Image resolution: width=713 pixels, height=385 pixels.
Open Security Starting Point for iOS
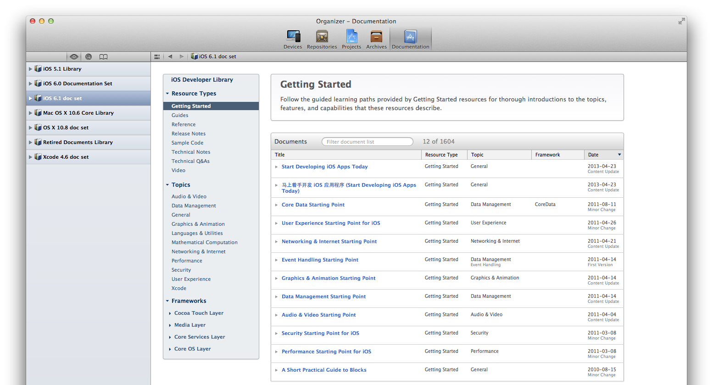[x=320, y=333]
